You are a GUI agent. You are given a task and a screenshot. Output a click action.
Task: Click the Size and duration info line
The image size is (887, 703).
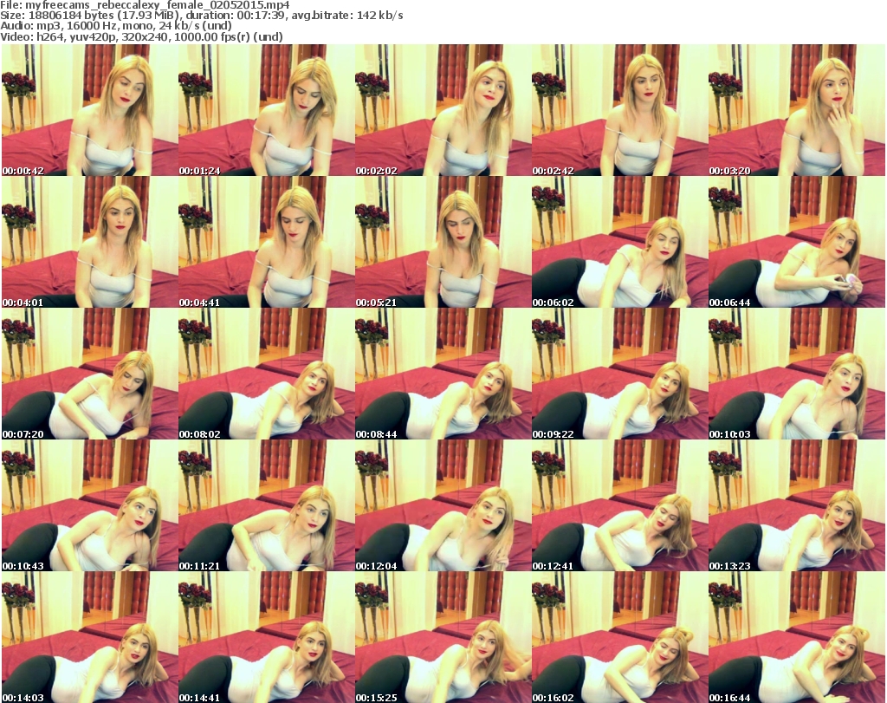click(202, 16)
